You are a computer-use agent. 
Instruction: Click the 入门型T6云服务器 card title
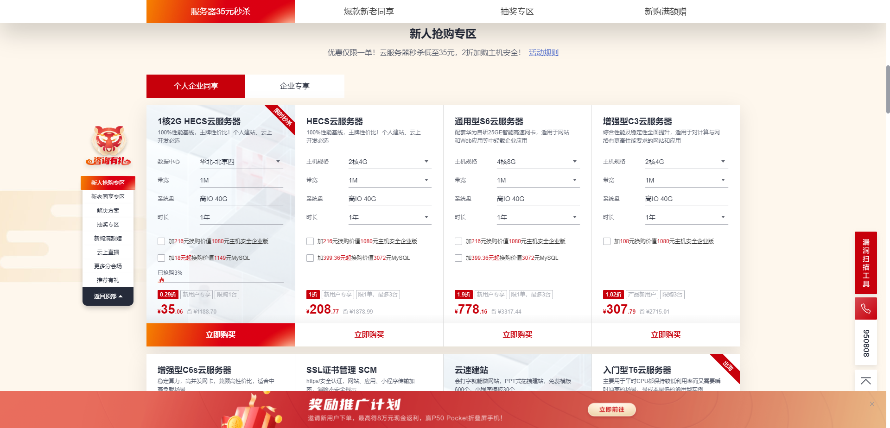pyautogui.click(x=637, y=370)
